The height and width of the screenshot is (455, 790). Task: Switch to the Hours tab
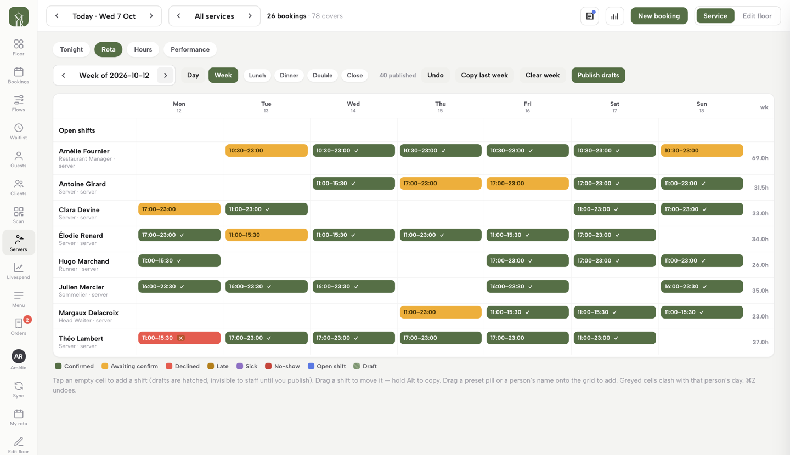(x=143, y=49)
